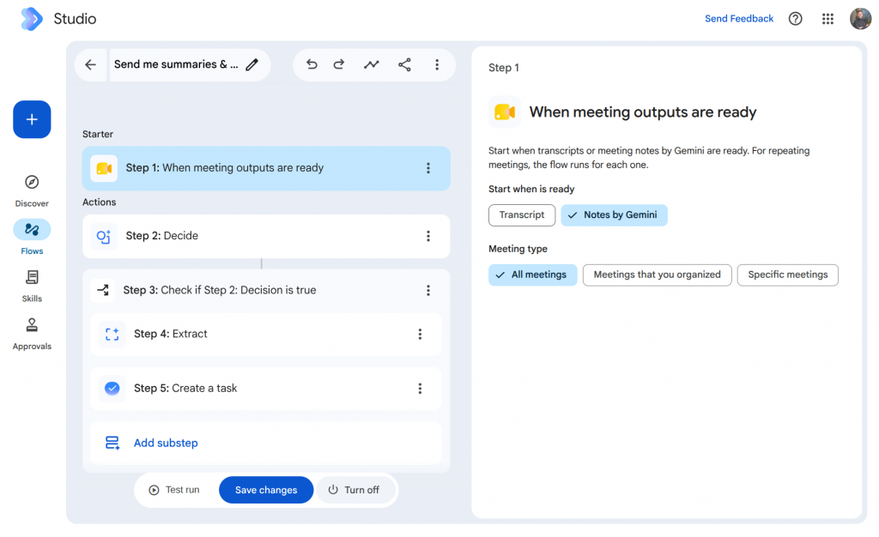Open the toolbar more options menu

click(437, 65)
